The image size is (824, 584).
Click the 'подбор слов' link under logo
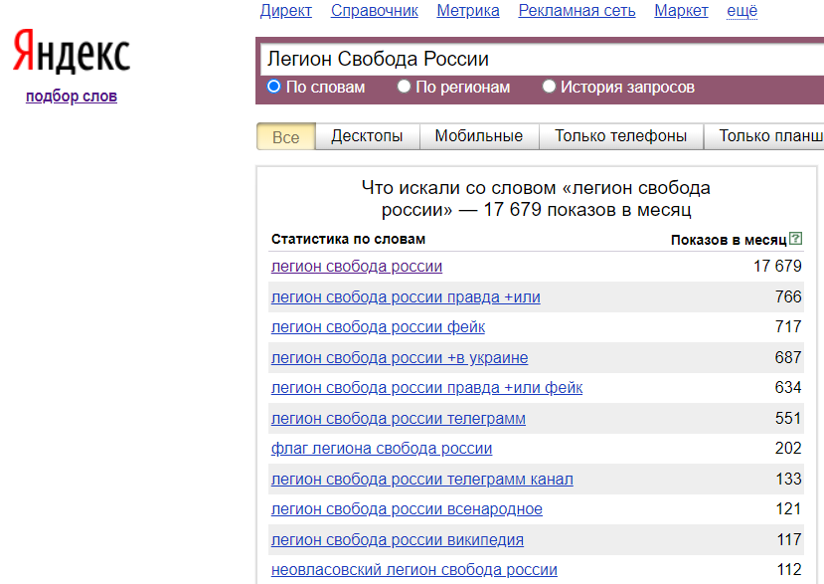[x=72, y=97]
